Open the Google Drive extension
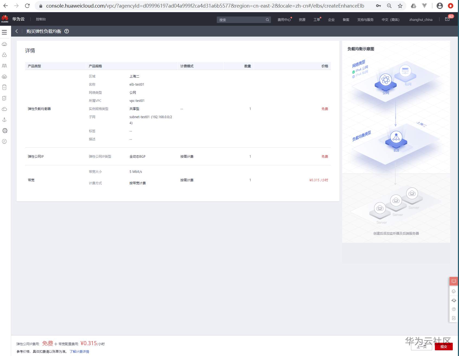 point(413,6)
